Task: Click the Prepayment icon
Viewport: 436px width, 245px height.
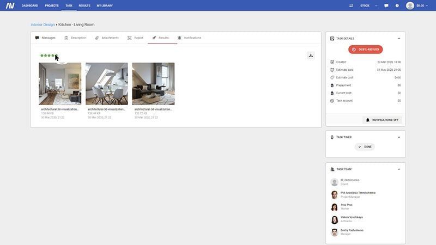Action: (332, 85)
